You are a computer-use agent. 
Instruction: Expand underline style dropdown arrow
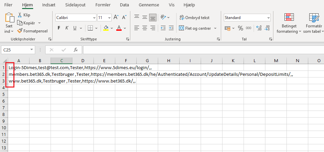(81, 28)
